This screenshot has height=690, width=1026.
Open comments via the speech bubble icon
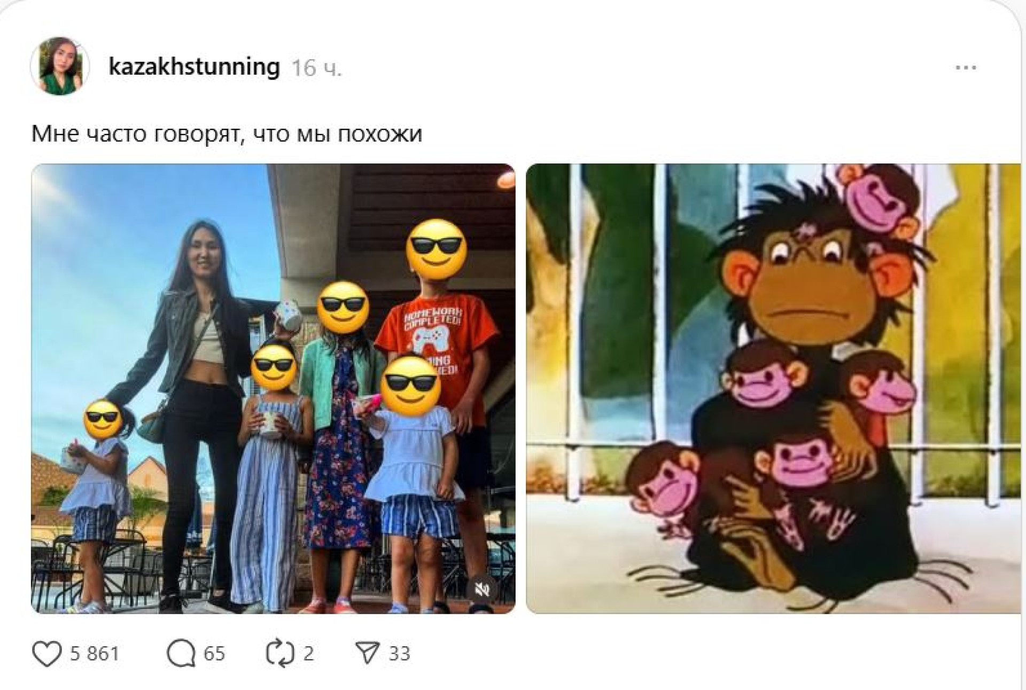(181, 654)
